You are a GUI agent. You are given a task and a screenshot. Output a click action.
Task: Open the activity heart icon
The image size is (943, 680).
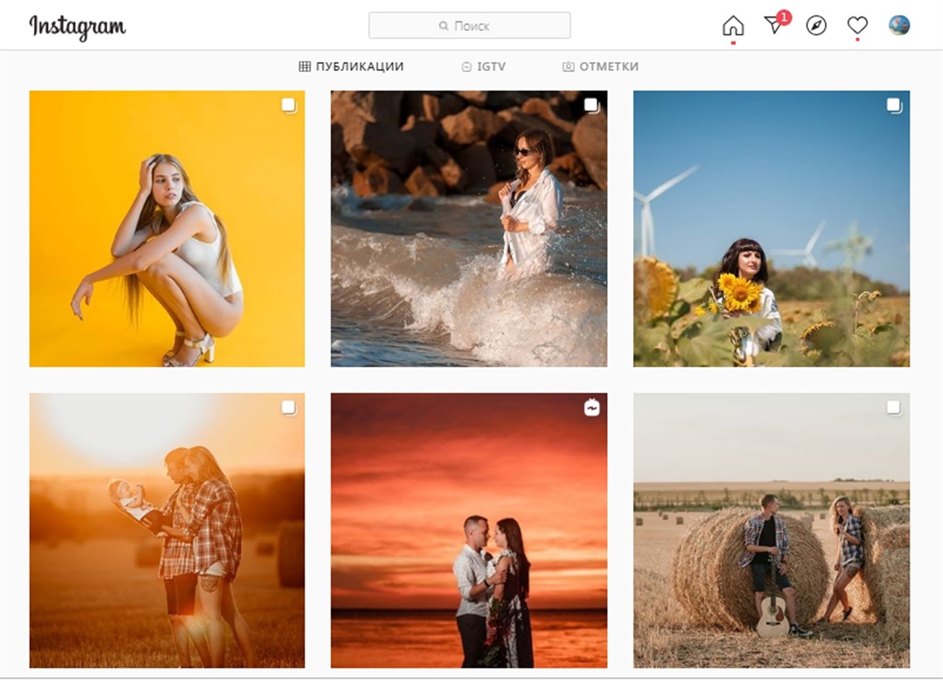click(857, 26)
